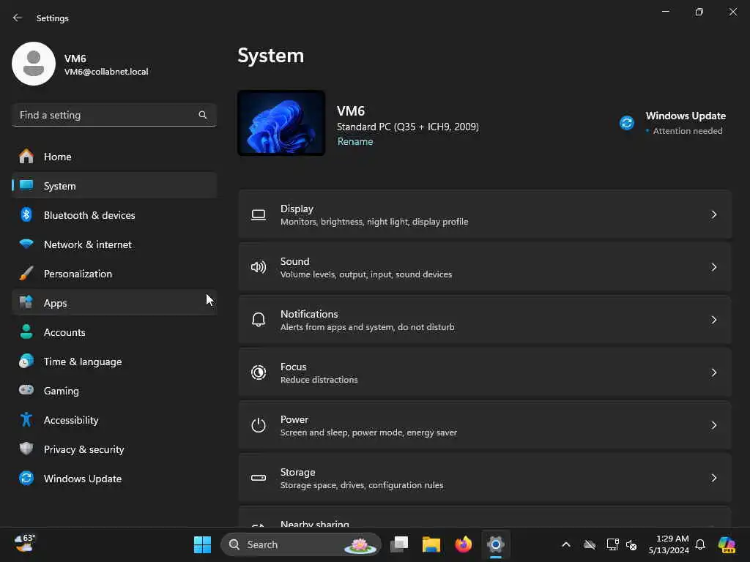Viewport: 750px width, 562px height.
Task: Click the Windows Update refresh icon at top right
Action: coord(627,123)
